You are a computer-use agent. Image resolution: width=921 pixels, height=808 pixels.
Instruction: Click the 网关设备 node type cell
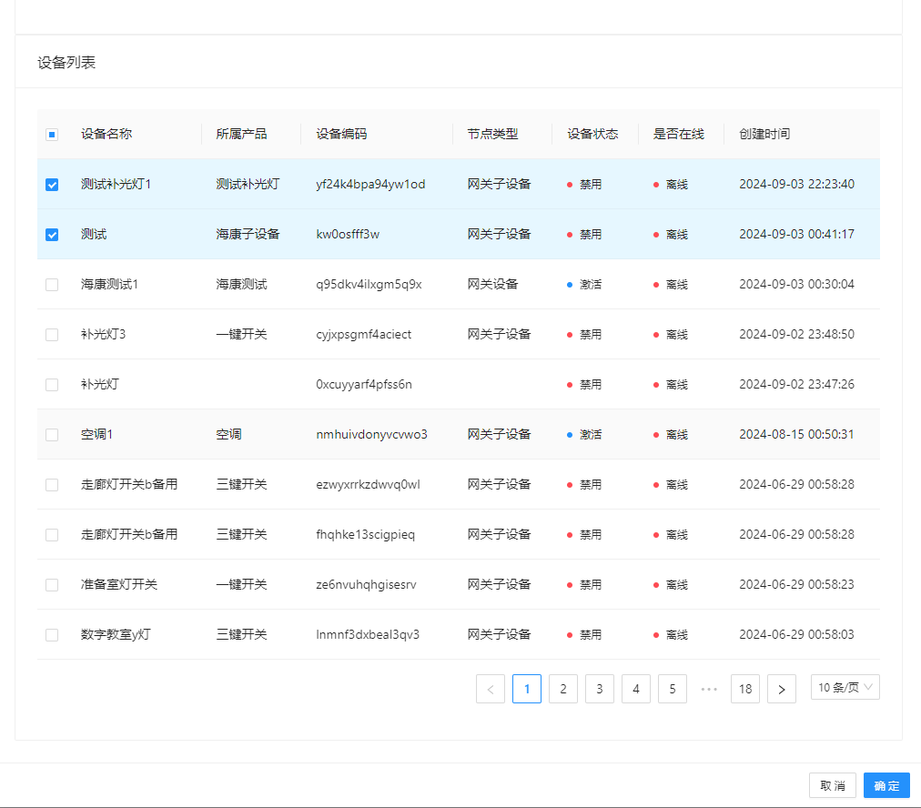pos(492,284)
